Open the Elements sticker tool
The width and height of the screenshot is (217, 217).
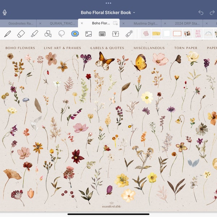tap(75, 34)
